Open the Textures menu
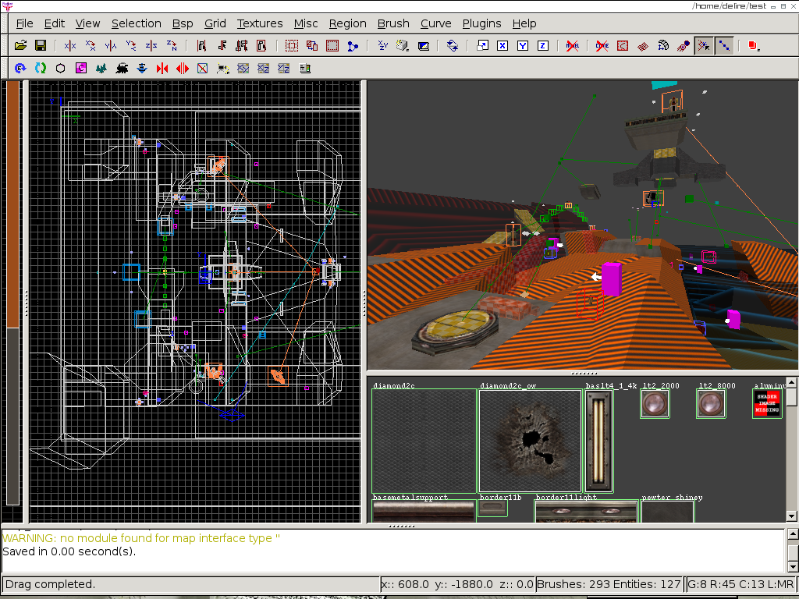Screen dimensions: 799x599 (260, 23)
